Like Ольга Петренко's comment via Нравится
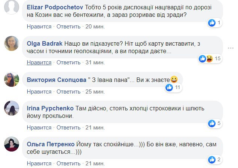Image resolution: width=238 pixels, height=168 pixels. coord(39,164)
